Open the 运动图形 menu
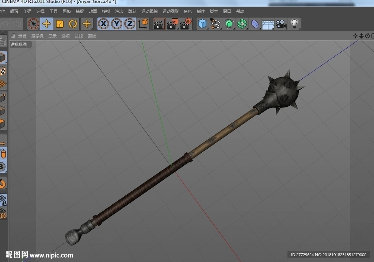 (x=171, y=11)
